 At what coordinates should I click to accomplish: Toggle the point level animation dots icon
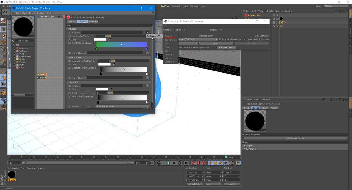click(x=231, y=163)
